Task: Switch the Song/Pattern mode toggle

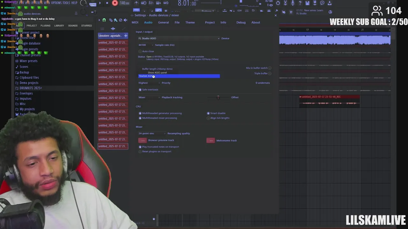Action: [93, 4]
